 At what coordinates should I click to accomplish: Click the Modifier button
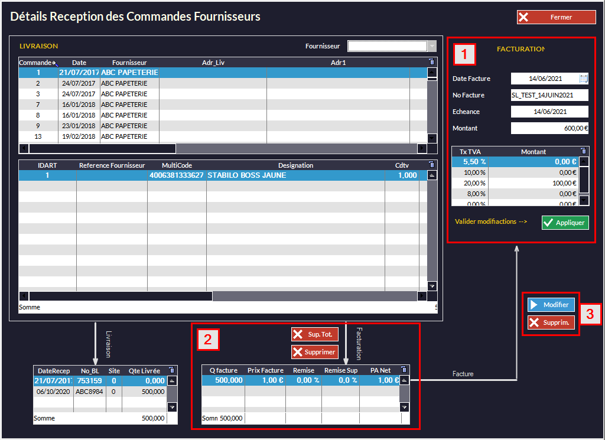point(551,305)
